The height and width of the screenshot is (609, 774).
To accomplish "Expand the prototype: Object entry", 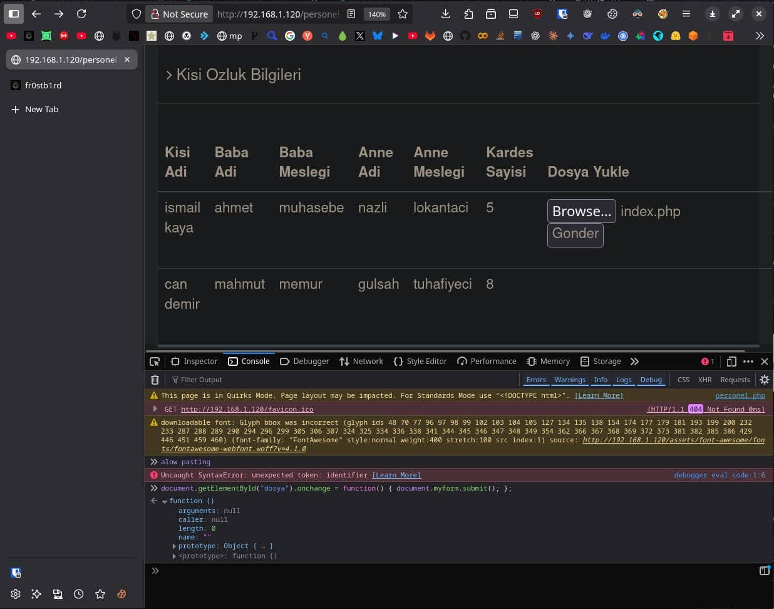I will click(174, 546).
